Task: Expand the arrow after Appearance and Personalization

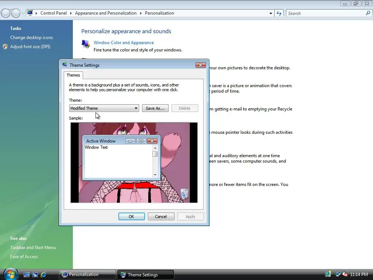Action: coord(141,13)
